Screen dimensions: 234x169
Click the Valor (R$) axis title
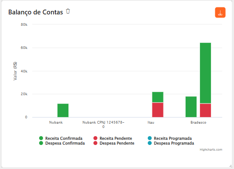point(15,71)
